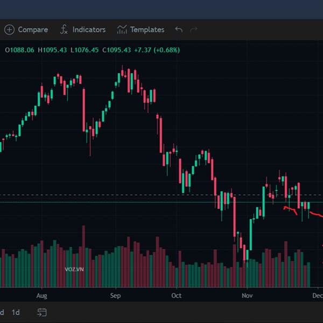The height and width of the screenshot is (323, 323).
Task: Click the open price value O1088.06
Action: pos(19,50)
